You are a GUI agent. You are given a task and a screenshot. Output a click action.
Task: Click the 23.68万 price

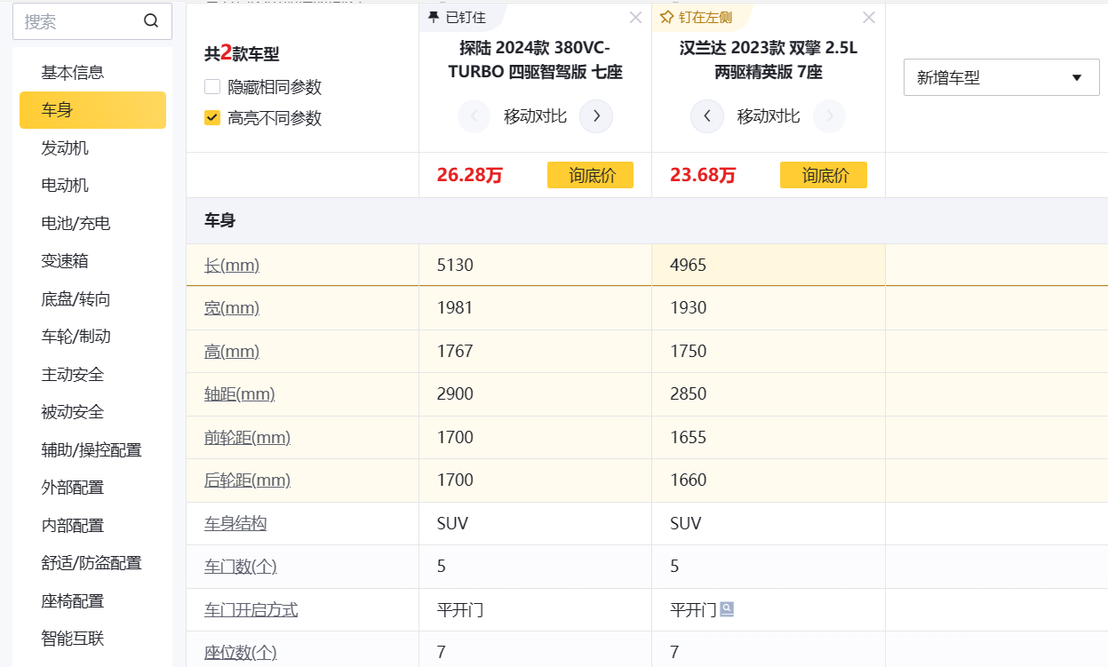[x=703, y=175]
